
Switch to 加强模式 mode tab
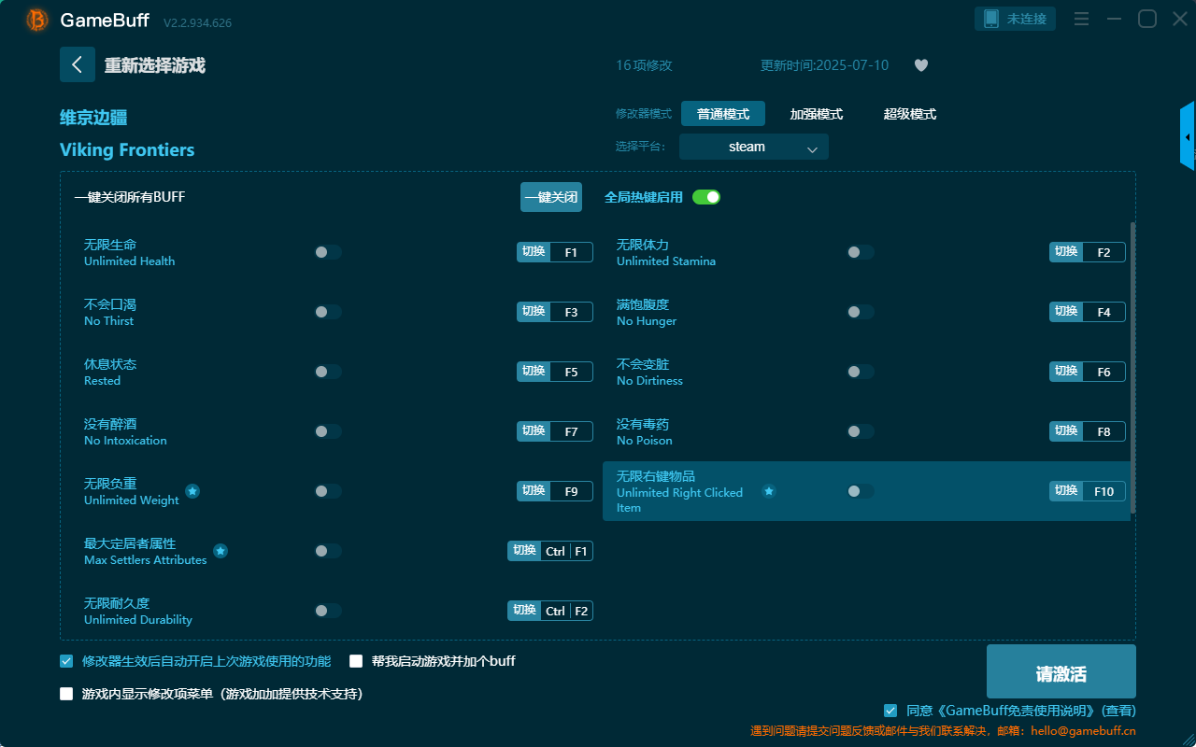[x=818, y=113]
